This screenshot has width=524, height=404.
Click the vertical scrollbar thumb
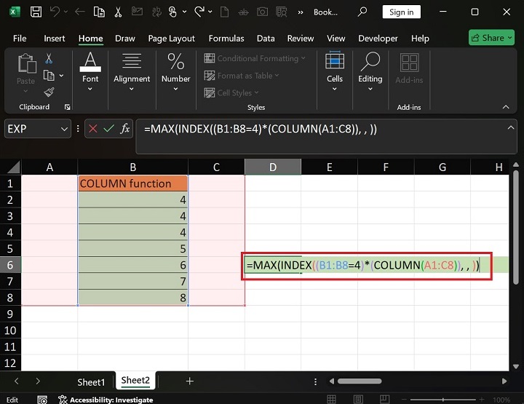click(x=516, y=227)
